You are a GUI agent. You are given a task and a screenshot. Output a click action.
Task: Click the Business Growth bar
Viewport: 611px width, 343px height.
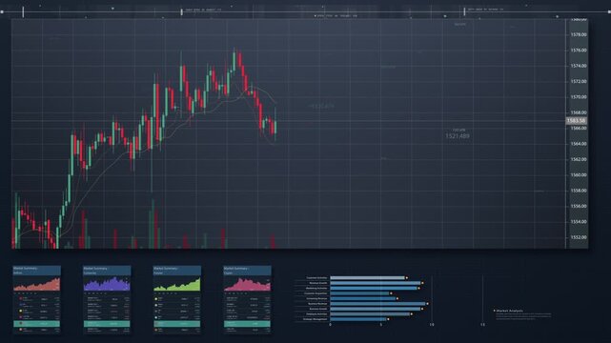tap(376, 309)
